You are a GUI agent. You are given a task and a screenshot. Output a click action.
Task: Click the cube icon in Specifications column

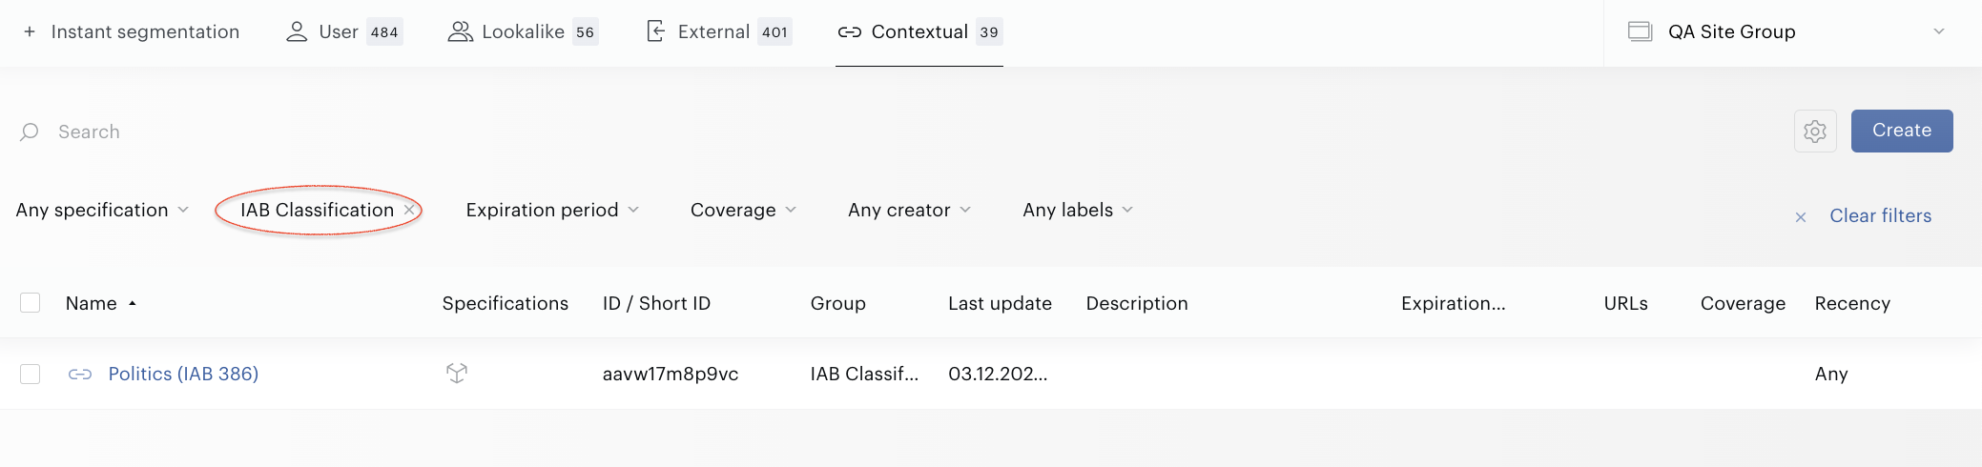click(457, 374)
